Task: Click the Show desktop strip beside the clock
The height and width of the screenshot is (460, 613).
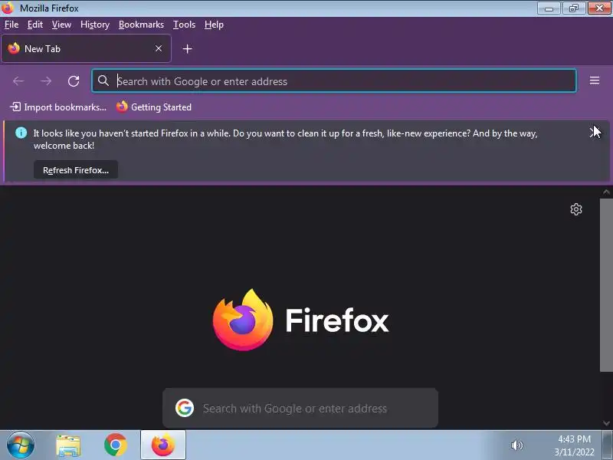Action: (x=608, y=445)
